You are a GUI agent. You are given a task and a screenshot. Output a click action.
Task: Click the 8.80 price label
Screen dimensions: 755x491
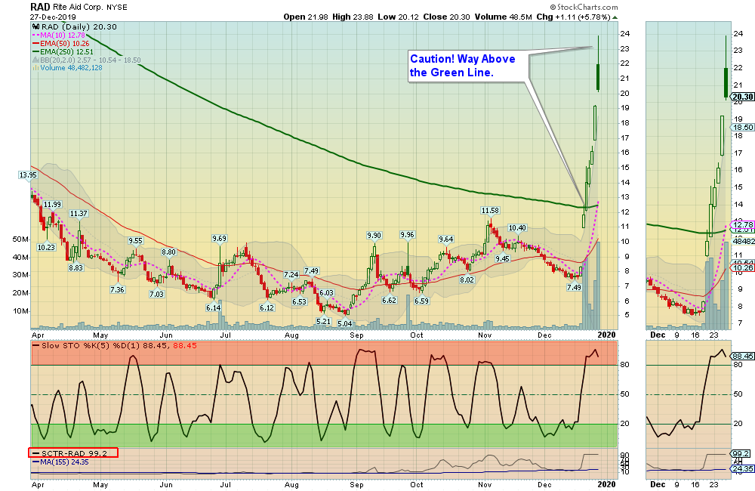pyautogui.click(x=168, y=252)
